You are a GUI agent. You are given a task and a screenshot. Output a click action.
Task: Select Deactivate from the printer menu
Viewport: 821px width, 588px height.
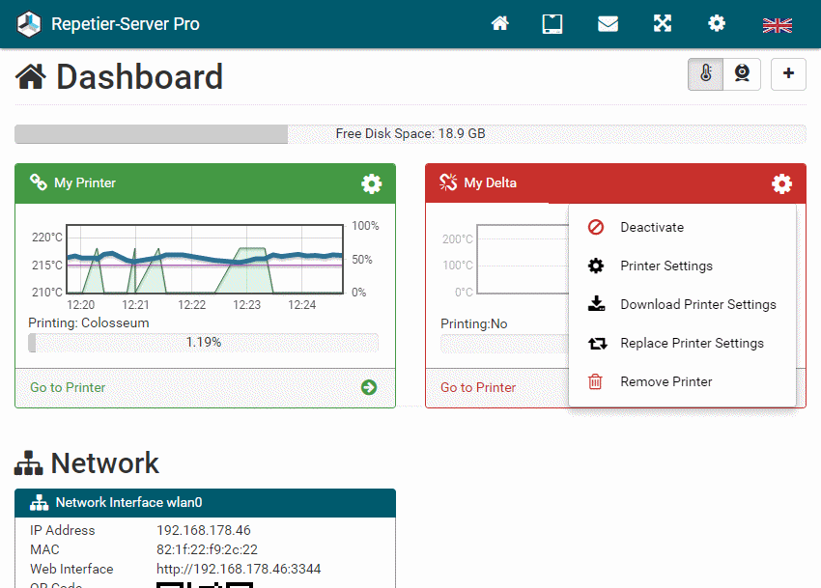pyautogui.click(x=682, y=227)
